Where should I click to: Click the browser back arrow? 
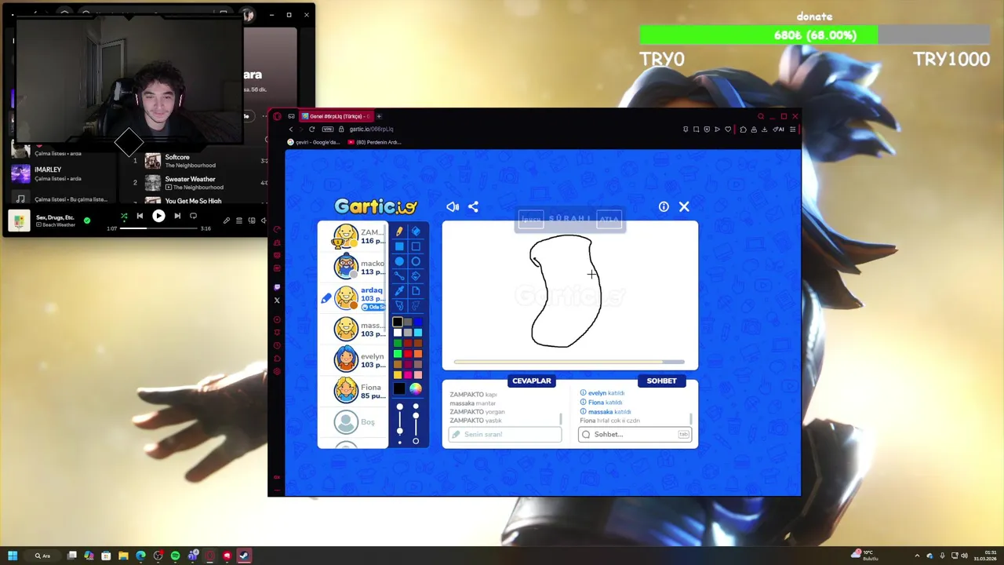pyautogui.click(x=291, y=129)
